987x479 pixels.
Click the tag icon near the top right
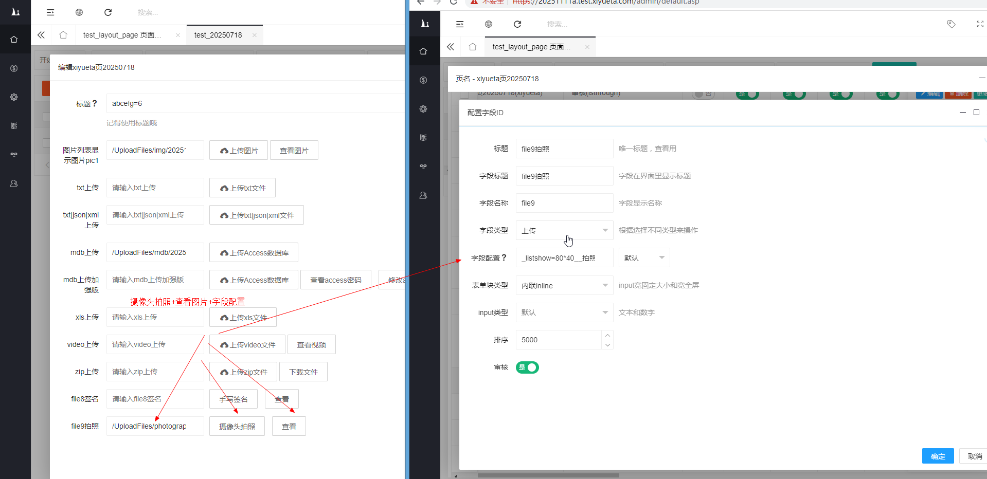click(951, 24)
